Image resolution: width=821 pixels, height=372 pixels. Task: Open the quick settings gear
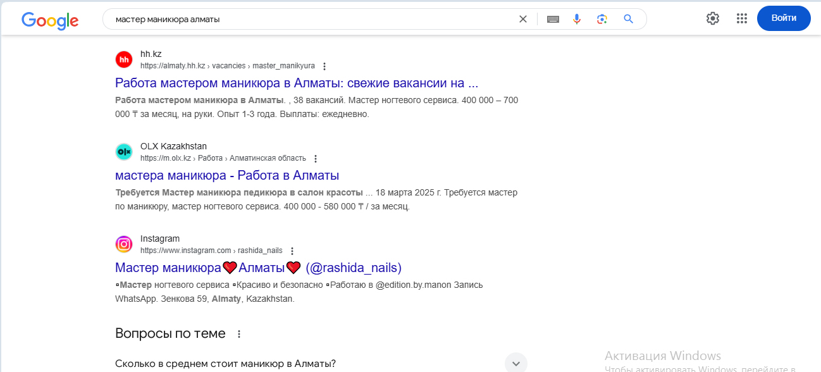point(713,18)
